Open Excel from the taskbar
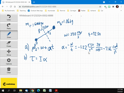 [x=44, y=90]
